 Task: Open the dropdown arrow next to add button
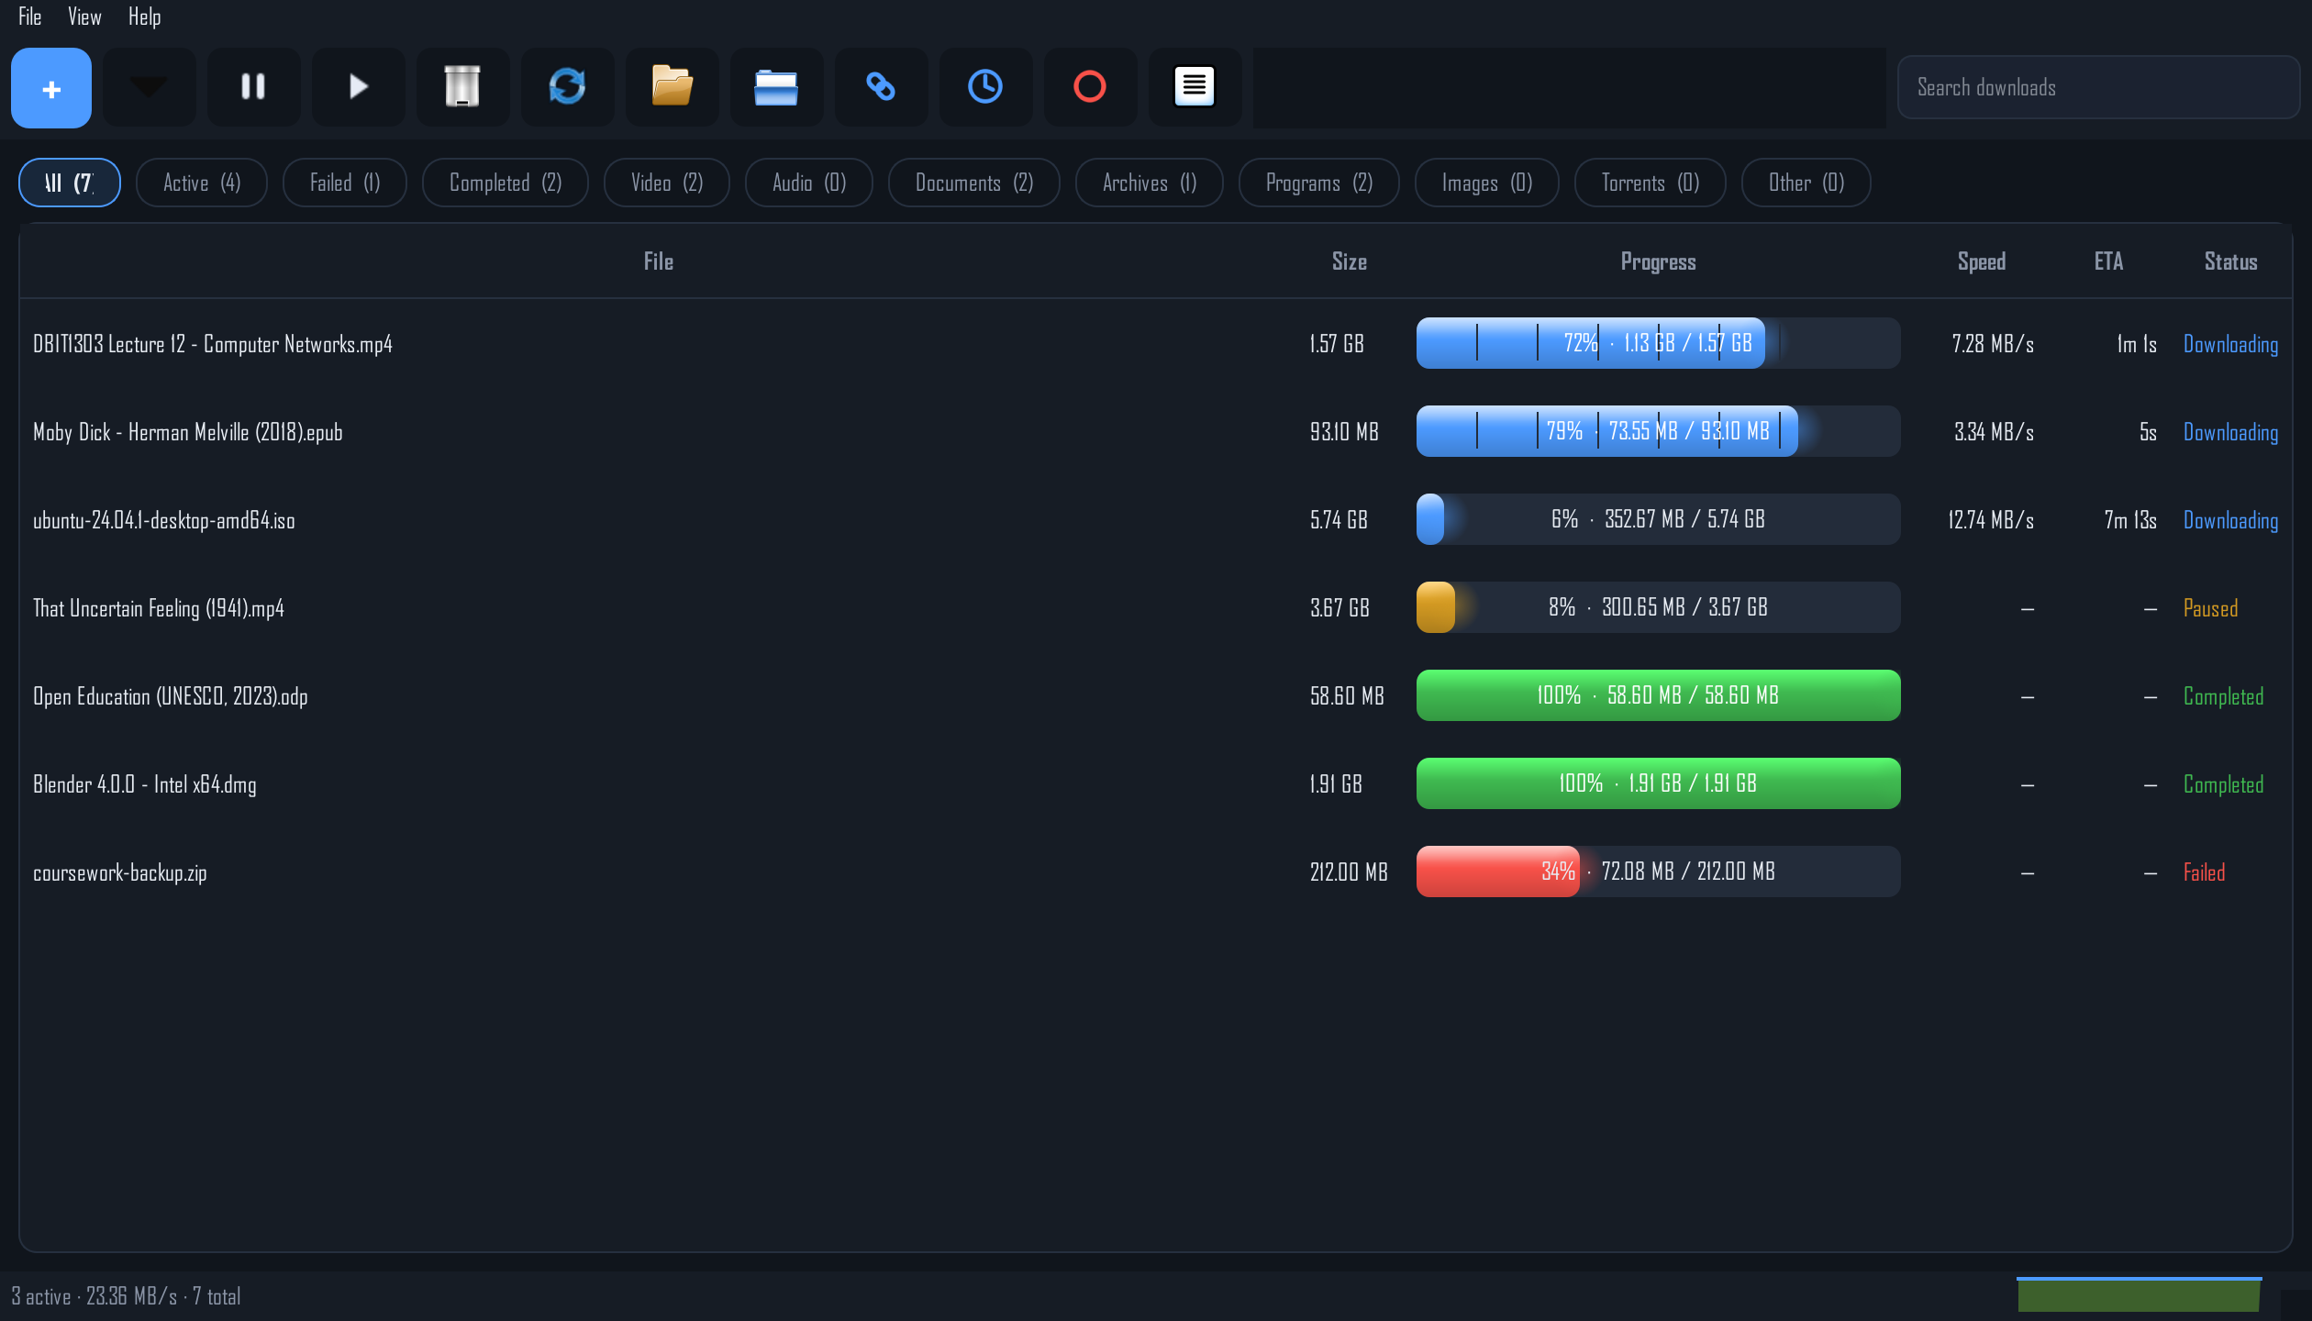point(149,88)
